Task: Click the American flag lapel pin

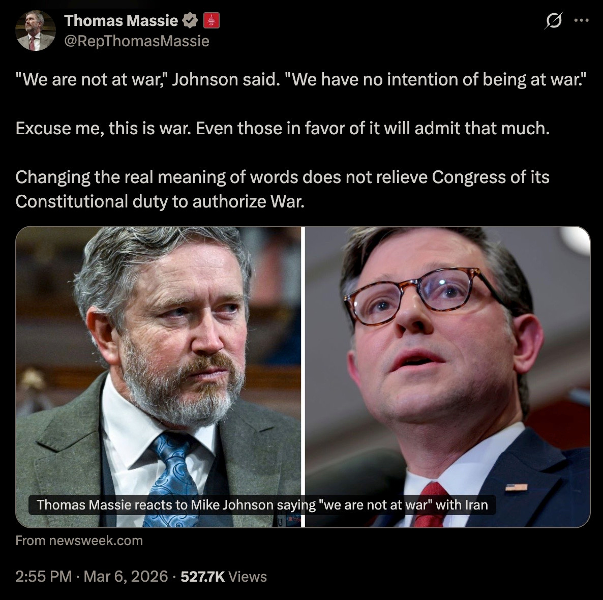Action: (516, 488)
